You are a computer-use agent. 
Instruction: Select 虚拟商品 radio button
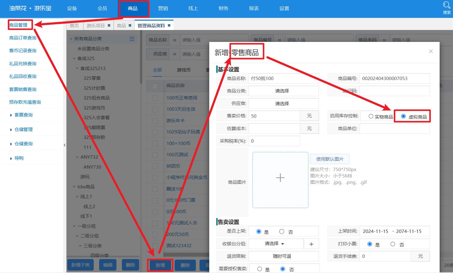pos(403,116)
